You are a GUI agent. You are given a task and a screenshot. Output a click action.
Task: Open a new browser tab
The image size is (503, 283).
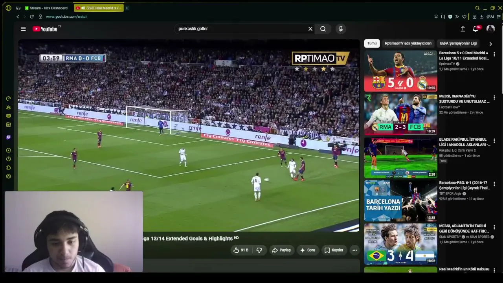[127, 8]
